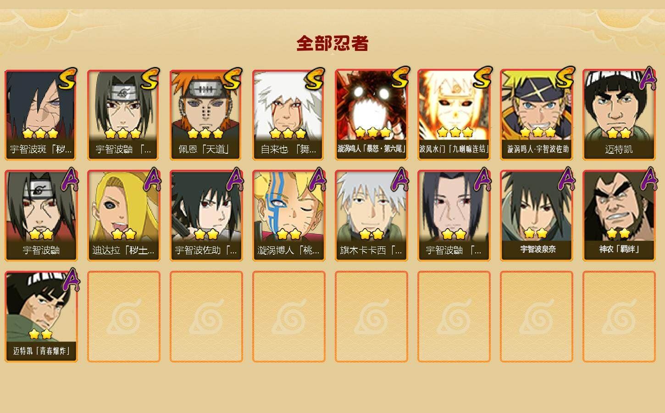Viewport: 665px width, 413px height.
Task: Click the last empty slot in bottom row
Action: [x=619, y=317]
